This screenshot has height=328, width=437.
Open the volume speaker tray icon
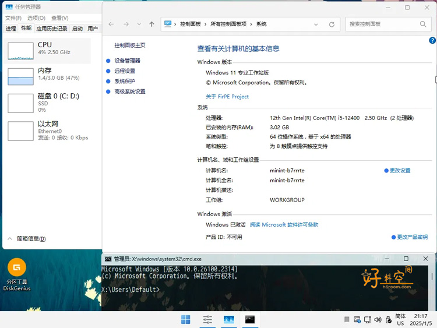tap(378, 320)
